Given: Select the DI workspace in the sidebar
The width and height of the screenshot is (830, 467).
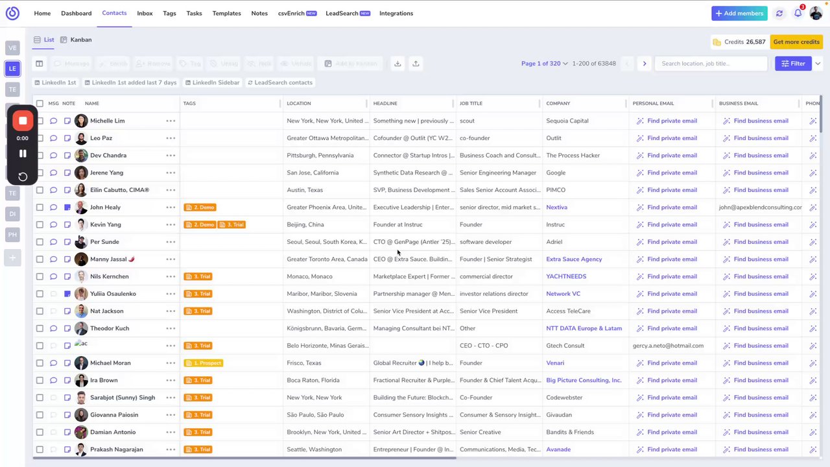Looking at the screenshot, I should click(x=12, y=213).
